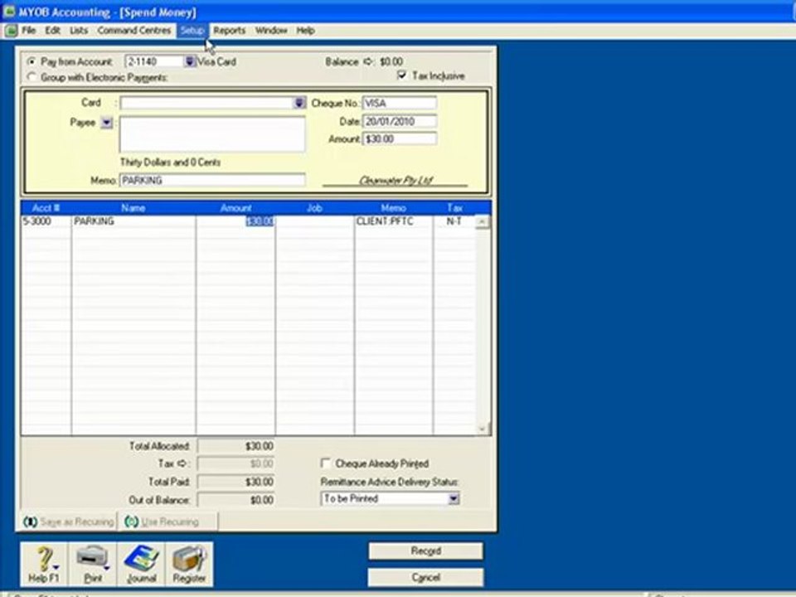Open the Help menu
This screenshot has width=796, height=597.
point(306,31)
